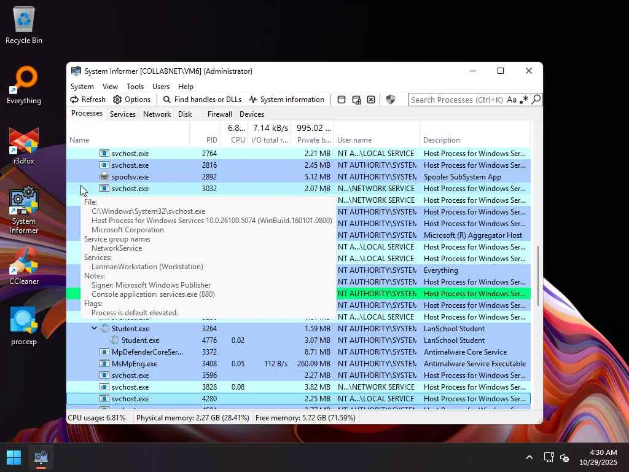Screen dimensions: 629x472
Task: Click the svchost.exe 3032 process icon
Action: pyautogui.click(x=104, y=188)
